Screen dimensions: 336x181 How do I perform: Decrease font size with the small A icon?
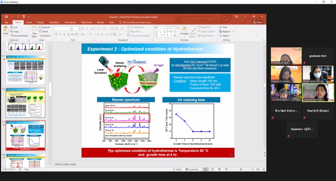(x=87, y=29)
